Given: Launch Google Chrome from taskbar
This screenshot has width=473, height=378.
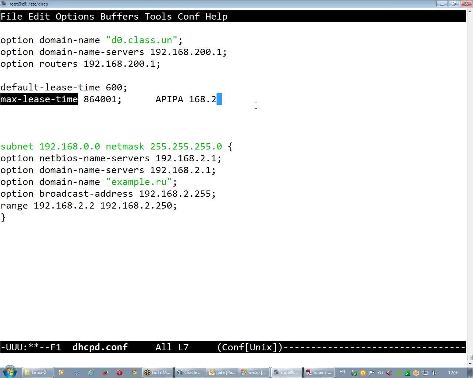Looking at the screenshot, I should pyautogui.click(x=134, y=372).
